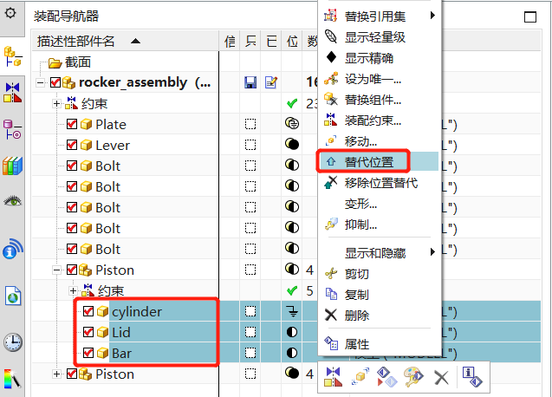Open the navigator settings gear icon

[x=12, y=16]
